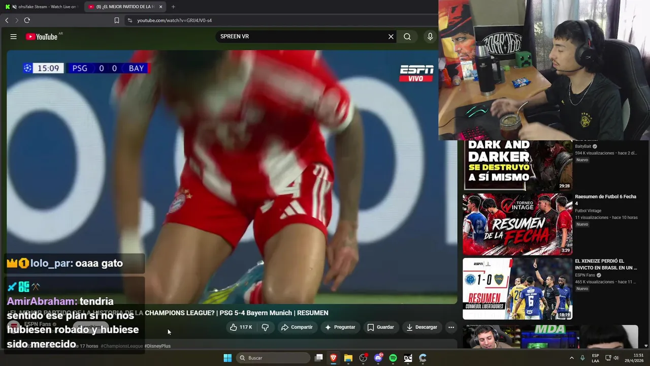Expand the system tray hidden icons chevron
This screenshot has height=366, width=650.
click(x=571, y=358)
